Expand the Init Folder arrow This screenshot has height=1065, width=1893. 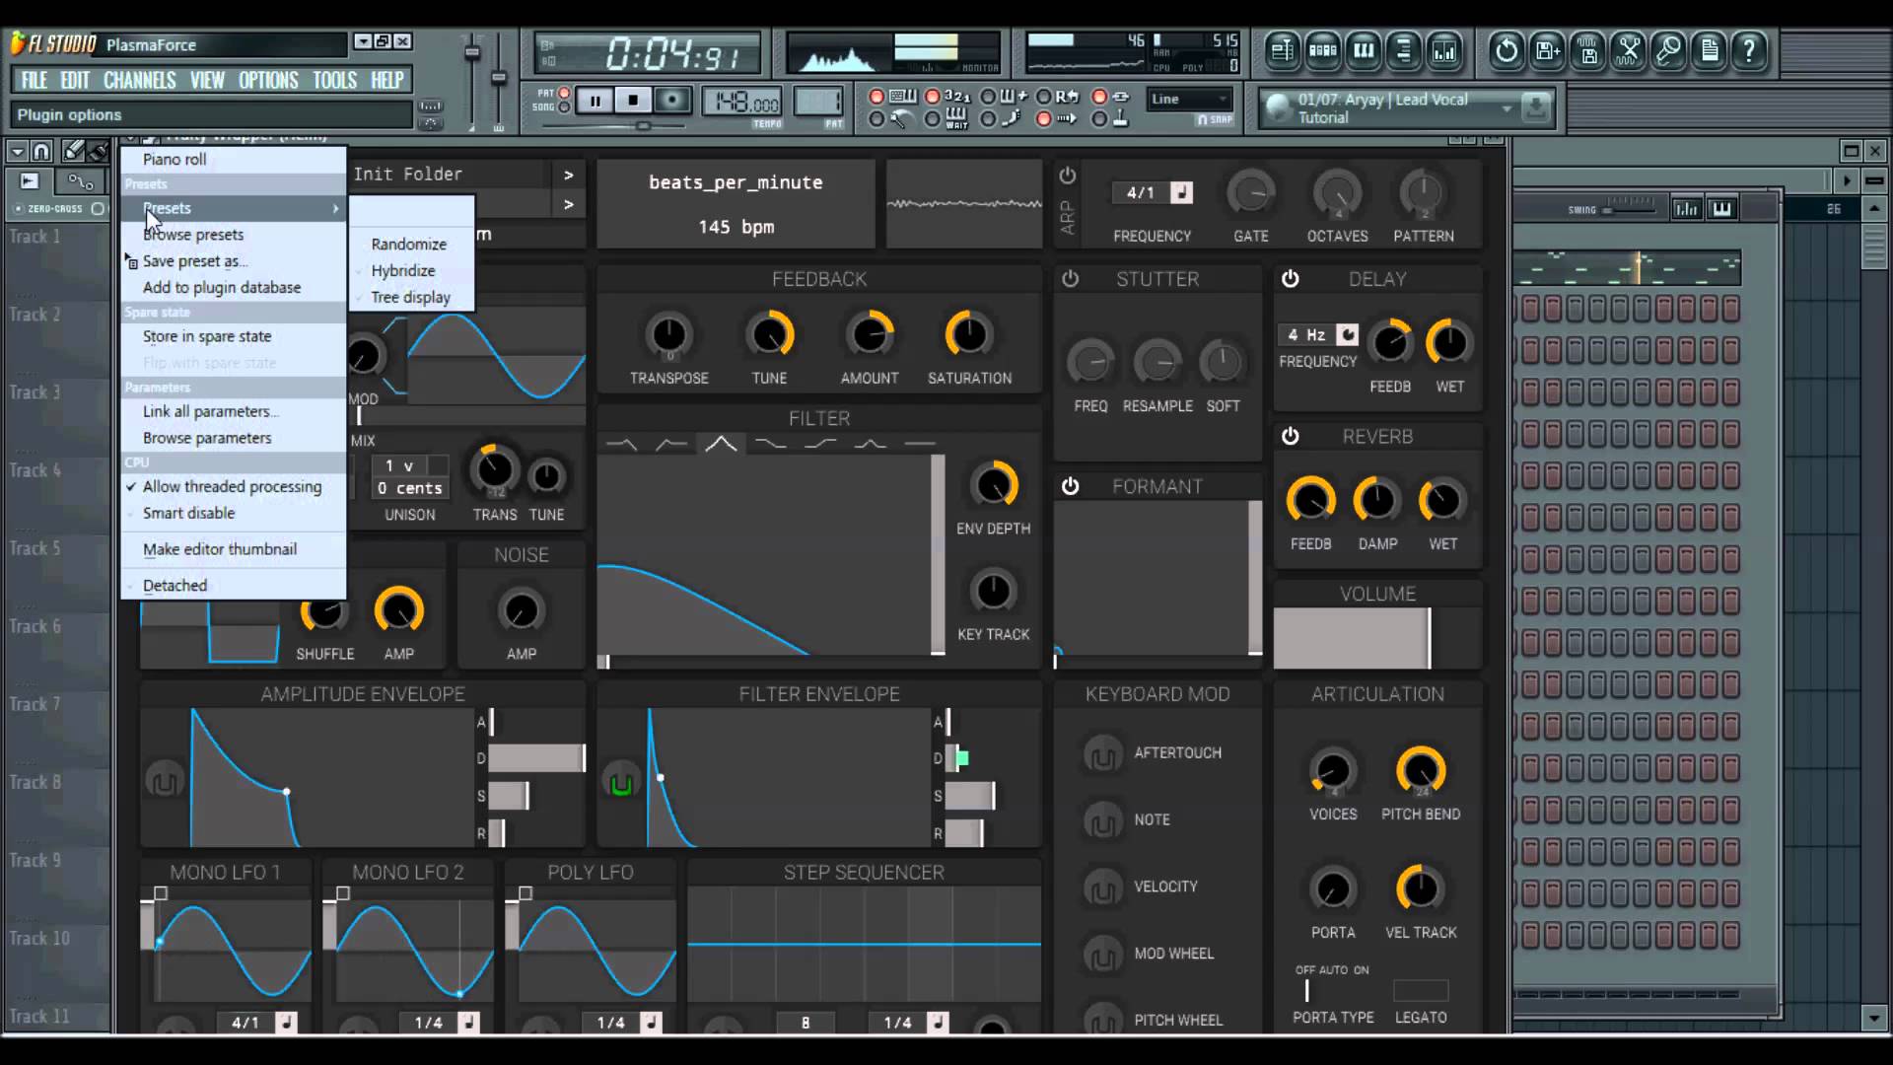point(568,173)
